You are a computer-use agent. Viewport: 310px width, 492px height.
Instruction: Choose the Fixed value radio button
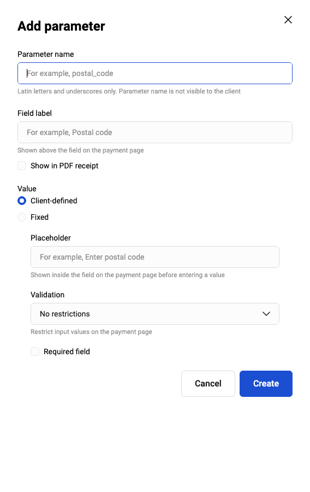point(22,217)
